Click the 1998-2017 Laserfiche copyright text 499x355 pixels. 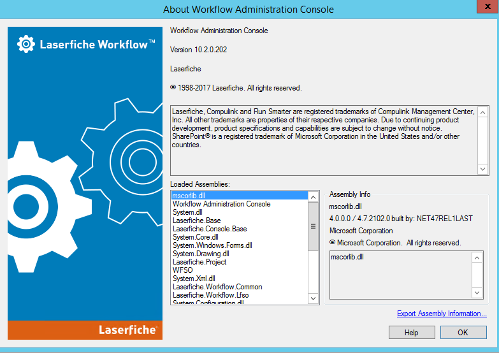point(236,88)
